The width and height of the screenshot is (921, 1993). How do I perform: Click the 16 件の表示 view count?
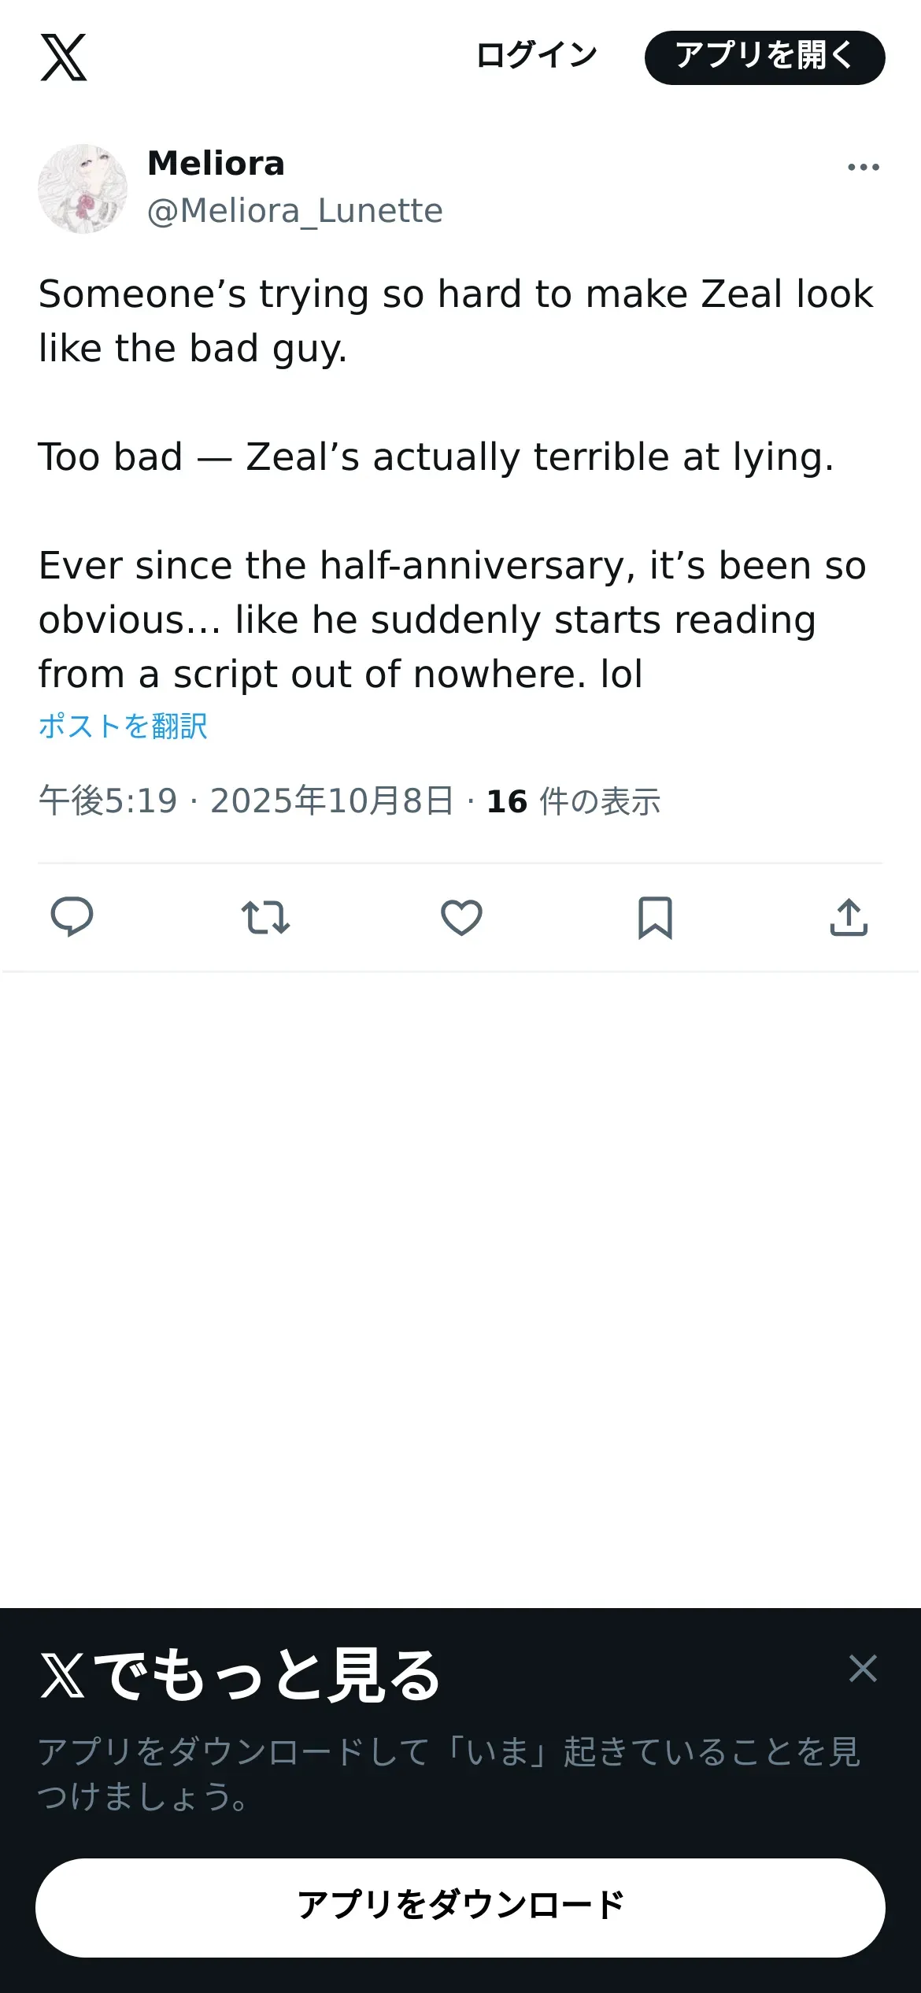tap(573, 801)
